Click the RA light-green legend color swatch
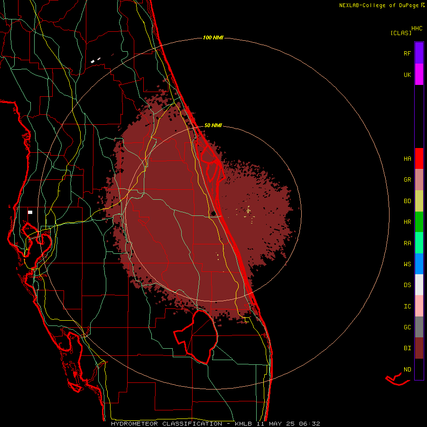427x427 pixels. point(419,242)
